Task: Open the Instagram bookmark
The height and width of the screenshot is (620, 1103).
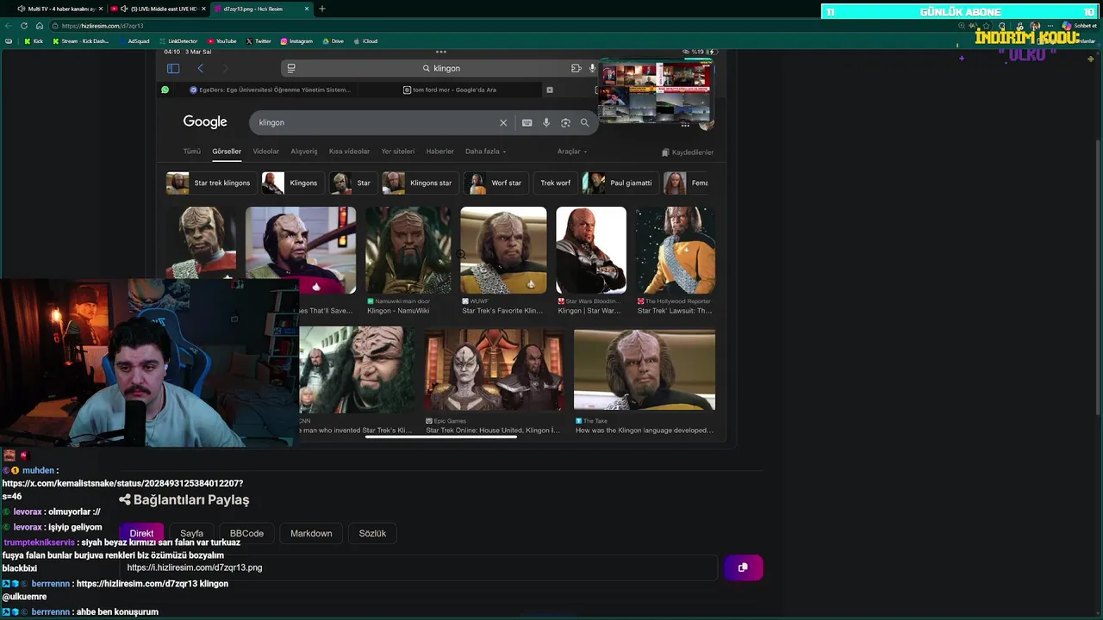Action: click(296, 41)
